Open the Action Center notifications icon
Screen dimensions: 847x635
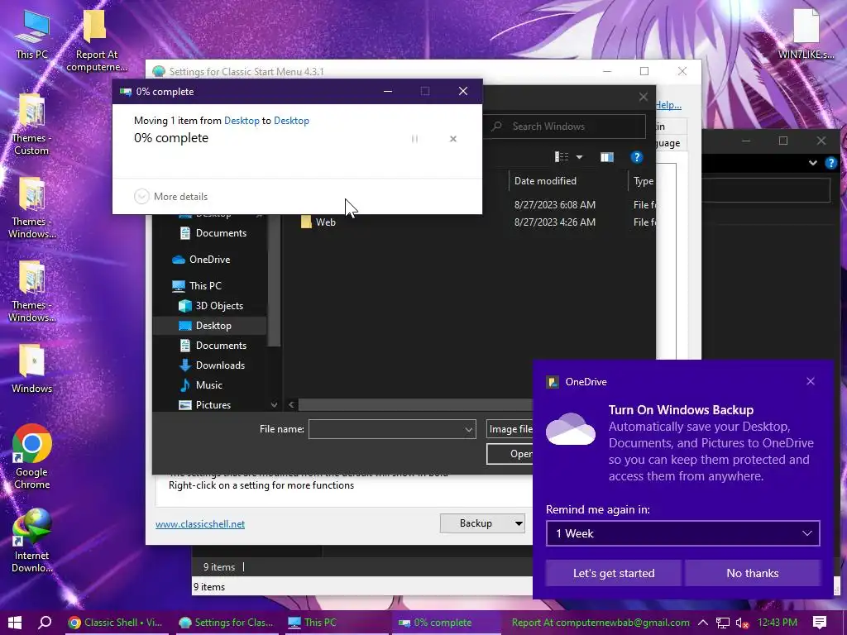tap(820, 623)
